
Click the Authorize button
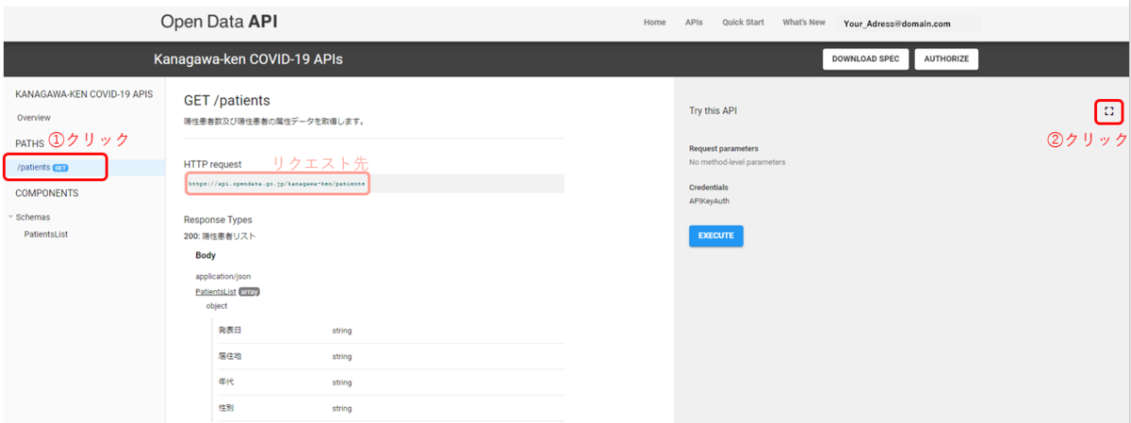pyautogui.click(x=946, y=59)
